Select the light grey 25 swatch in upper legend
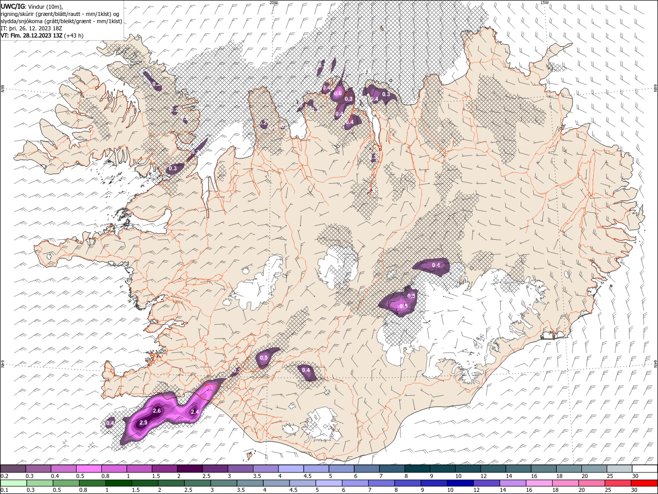Image resolution: width=658 pixels, height=494 pixels. click(x=619, y=468)
